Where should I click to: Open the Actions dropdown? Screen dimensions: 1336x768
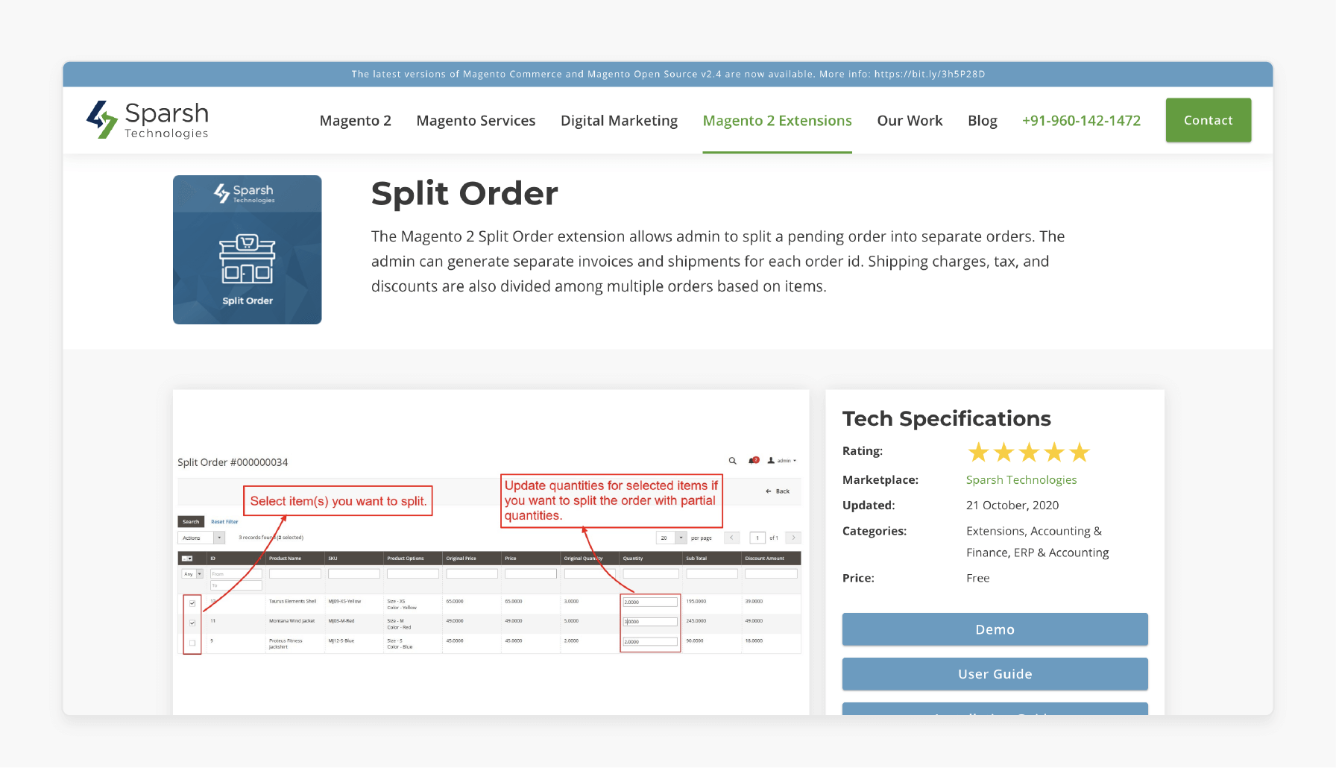pos(201,538)
